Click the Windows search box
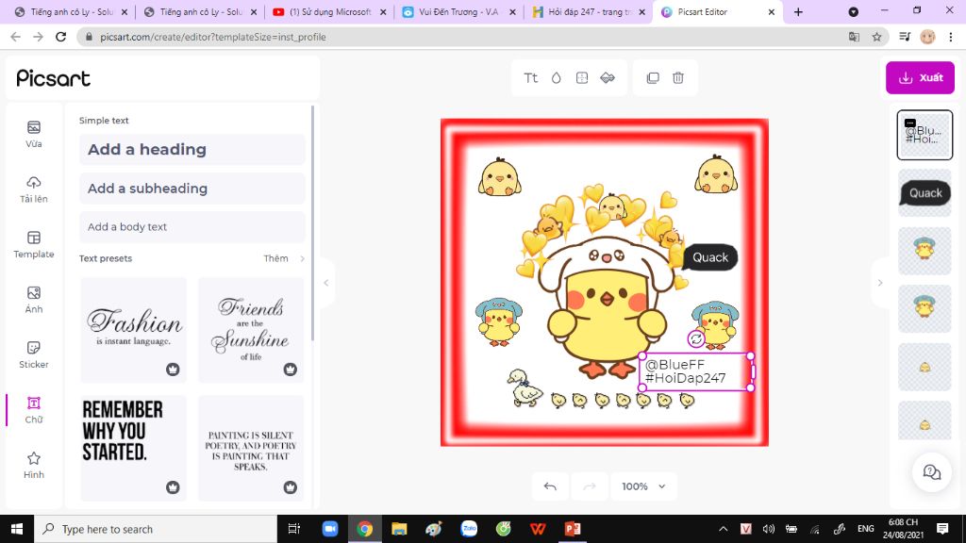Screen dimensions: 966x543 point(156,529)
